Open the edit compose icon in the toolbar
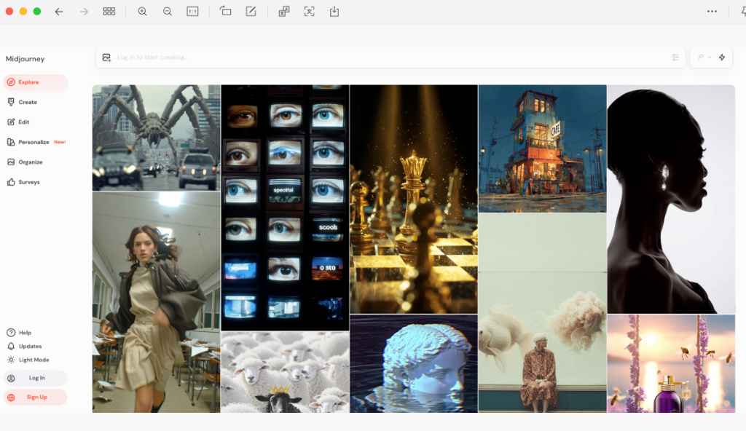Screen dimensions: 746x431 pos(250,12)
